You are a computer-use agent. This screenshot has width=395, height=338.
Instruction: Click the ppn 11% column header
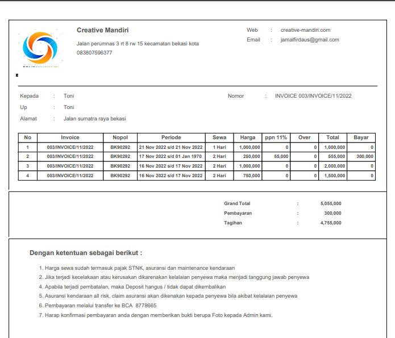[276, 137]
